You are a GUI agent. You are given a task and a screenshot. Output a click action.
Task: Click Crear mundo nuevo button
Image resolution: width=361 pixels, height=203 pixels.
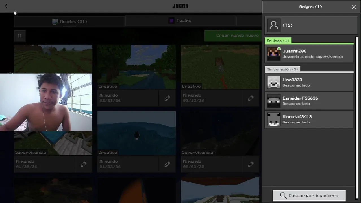point(233,36)
